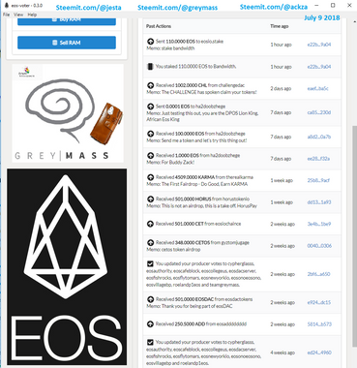The image size is (357, 368).
Task: Open transaction link on You staked 110.0000 EOS row
Action: [x=319, y=67]
